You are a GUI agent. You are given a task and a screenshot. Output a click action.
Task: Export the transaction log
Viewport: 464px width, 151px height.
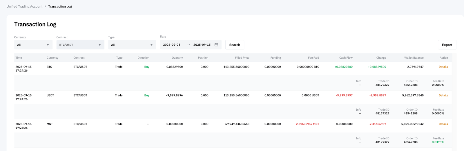click(x=447, y=45)
